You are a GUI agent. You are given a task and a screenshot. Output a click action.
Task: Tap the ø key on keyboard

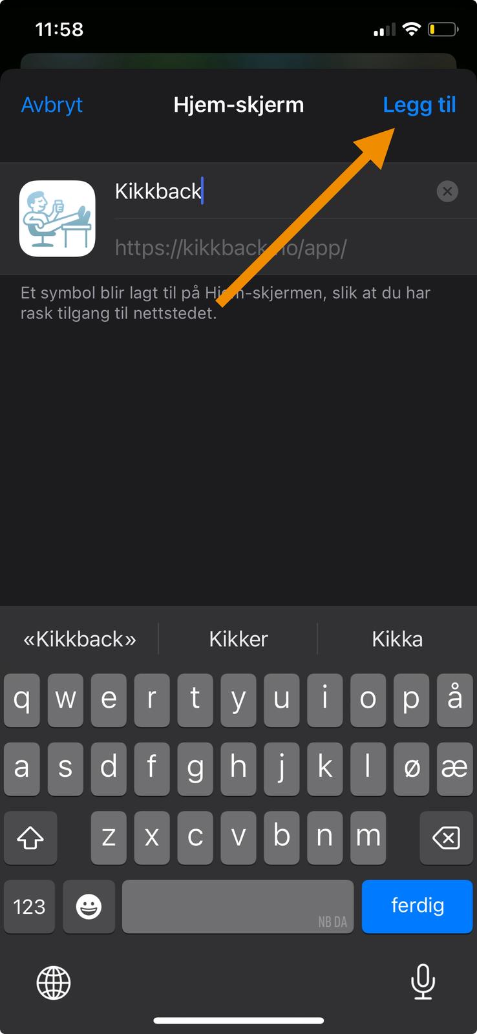[412, 768]
